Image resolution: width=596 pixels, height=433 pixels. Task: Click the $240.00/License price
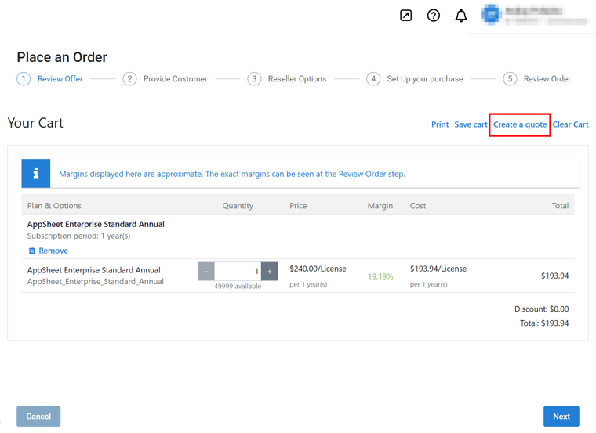(318, 269)
